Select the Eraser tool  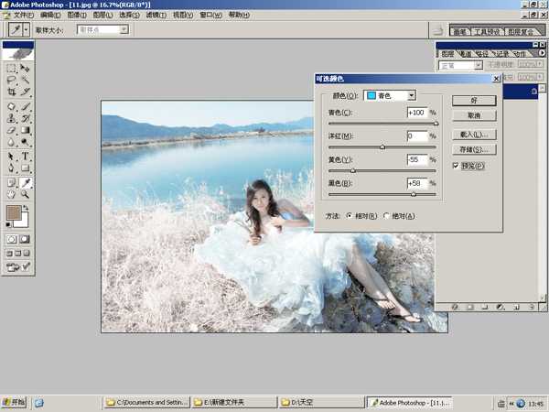point(11,130)
